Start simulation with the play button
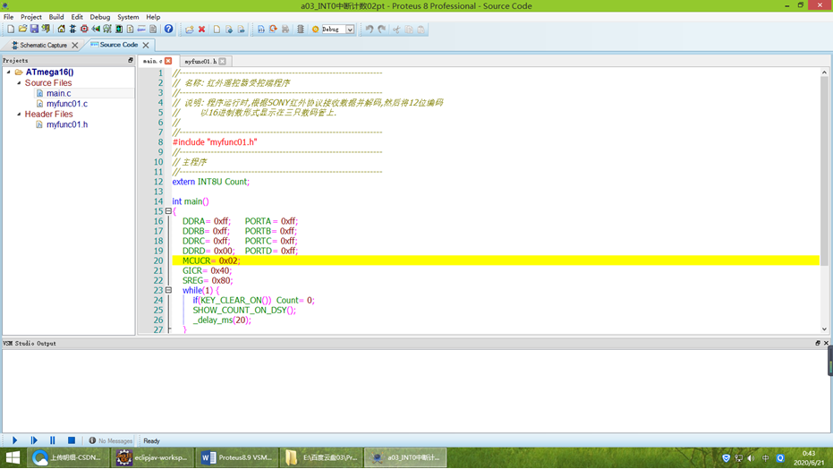The image size is (833, 469). click(x=15, y=440)
